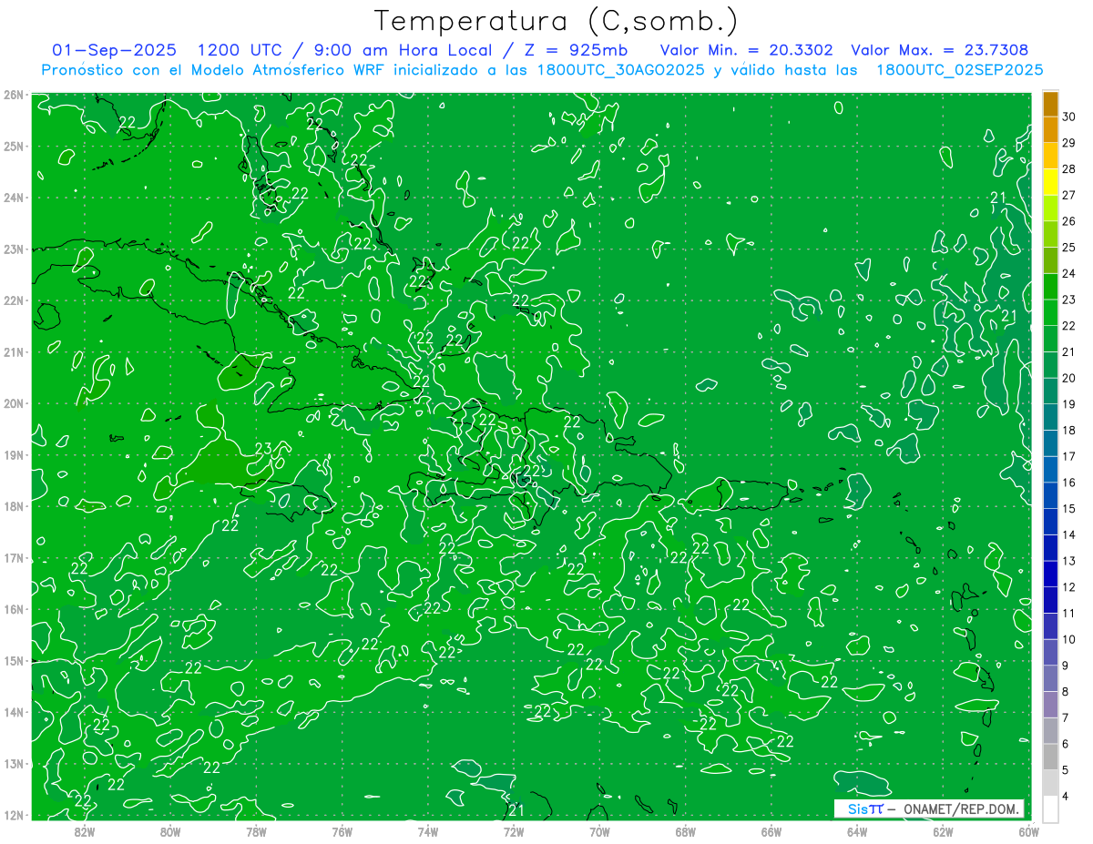Click the title "Temperatura (C,somb.)"
The height and width of the screenshot is (844, 1093).
[x=557, y=21]
